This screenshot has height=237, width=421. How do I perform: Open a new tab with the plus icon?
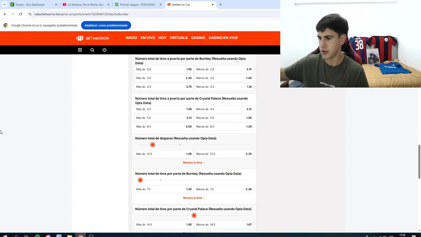(x=220, y=5)
